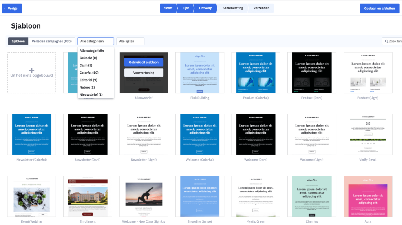Click in the Zoek templates search field

(395, 41)
